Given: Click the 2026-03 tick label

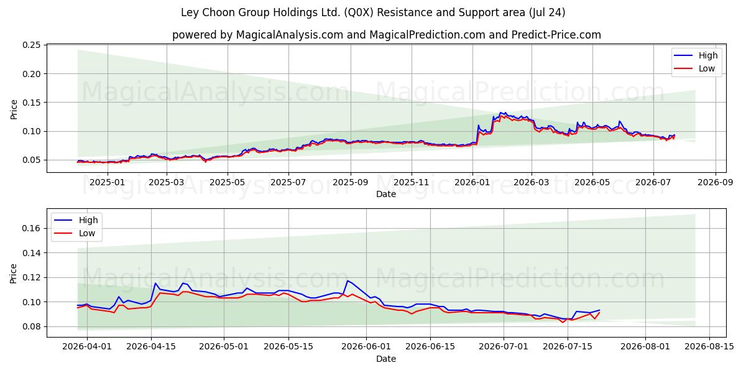Looking at the screenshot, I should coord(532,182).
